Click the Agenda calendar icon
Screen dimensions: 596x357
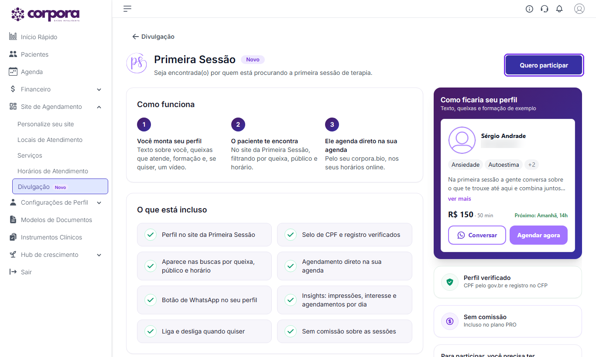[13, 71]
